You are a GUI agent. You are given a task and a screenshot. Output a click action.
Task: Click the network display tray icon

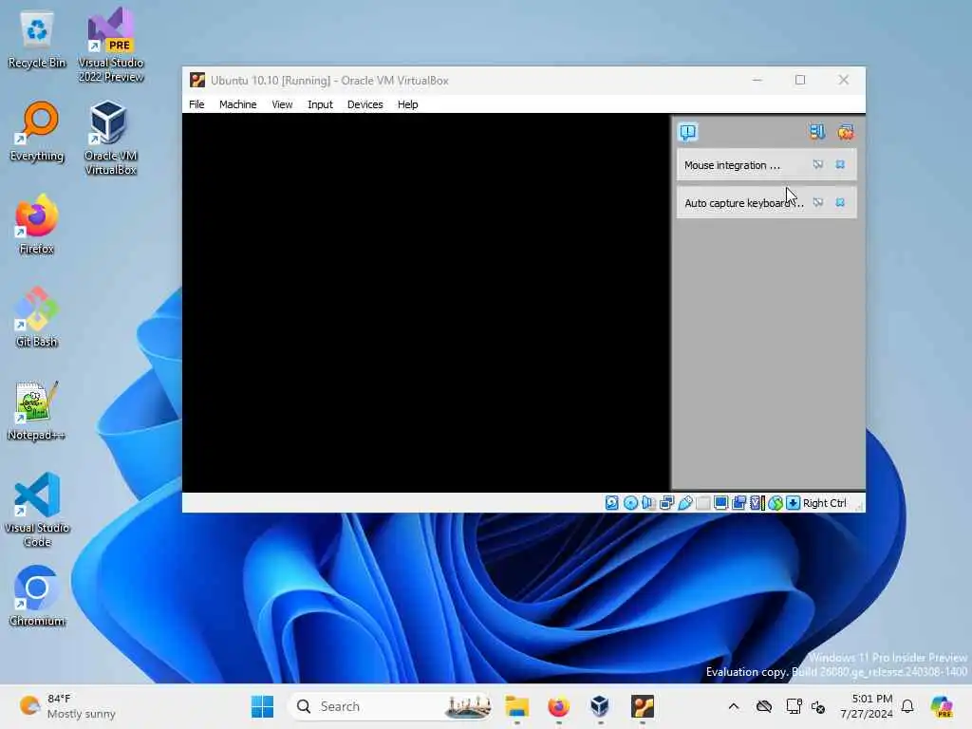[x=794, y=706]
